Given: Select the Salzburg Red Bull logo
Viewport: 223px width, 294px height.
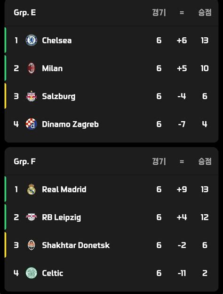Looking at the screenshot, I should click(x=32, y=96).
